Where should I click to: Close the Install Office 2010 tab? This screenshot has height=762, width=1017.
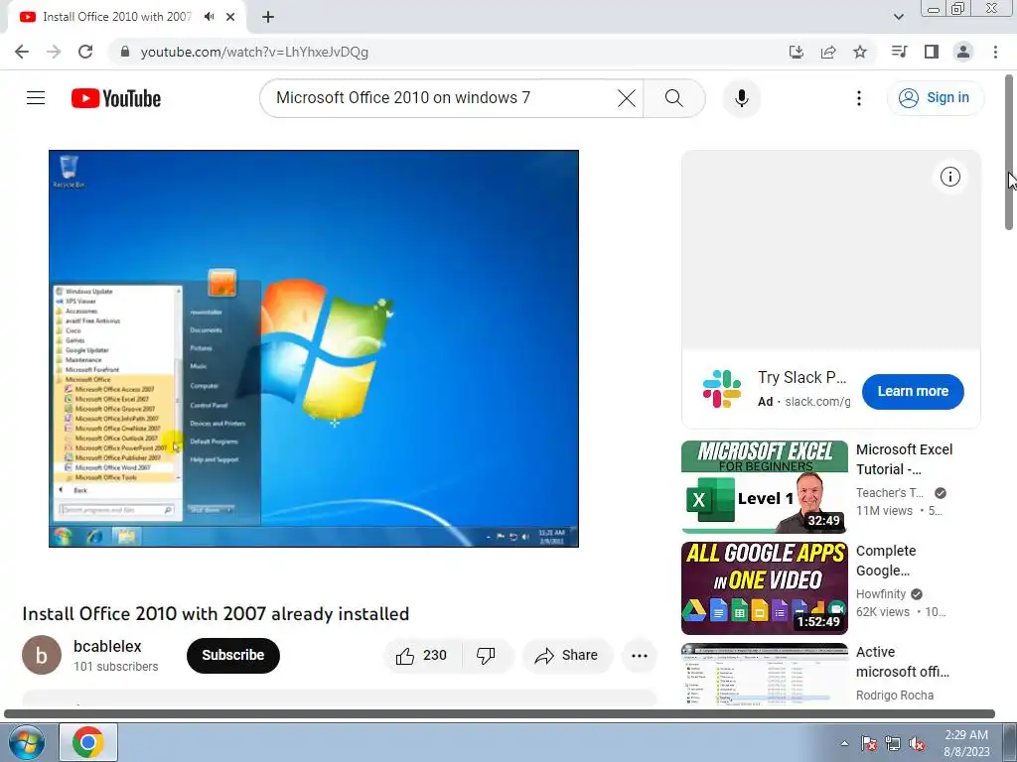click(230, 17)
